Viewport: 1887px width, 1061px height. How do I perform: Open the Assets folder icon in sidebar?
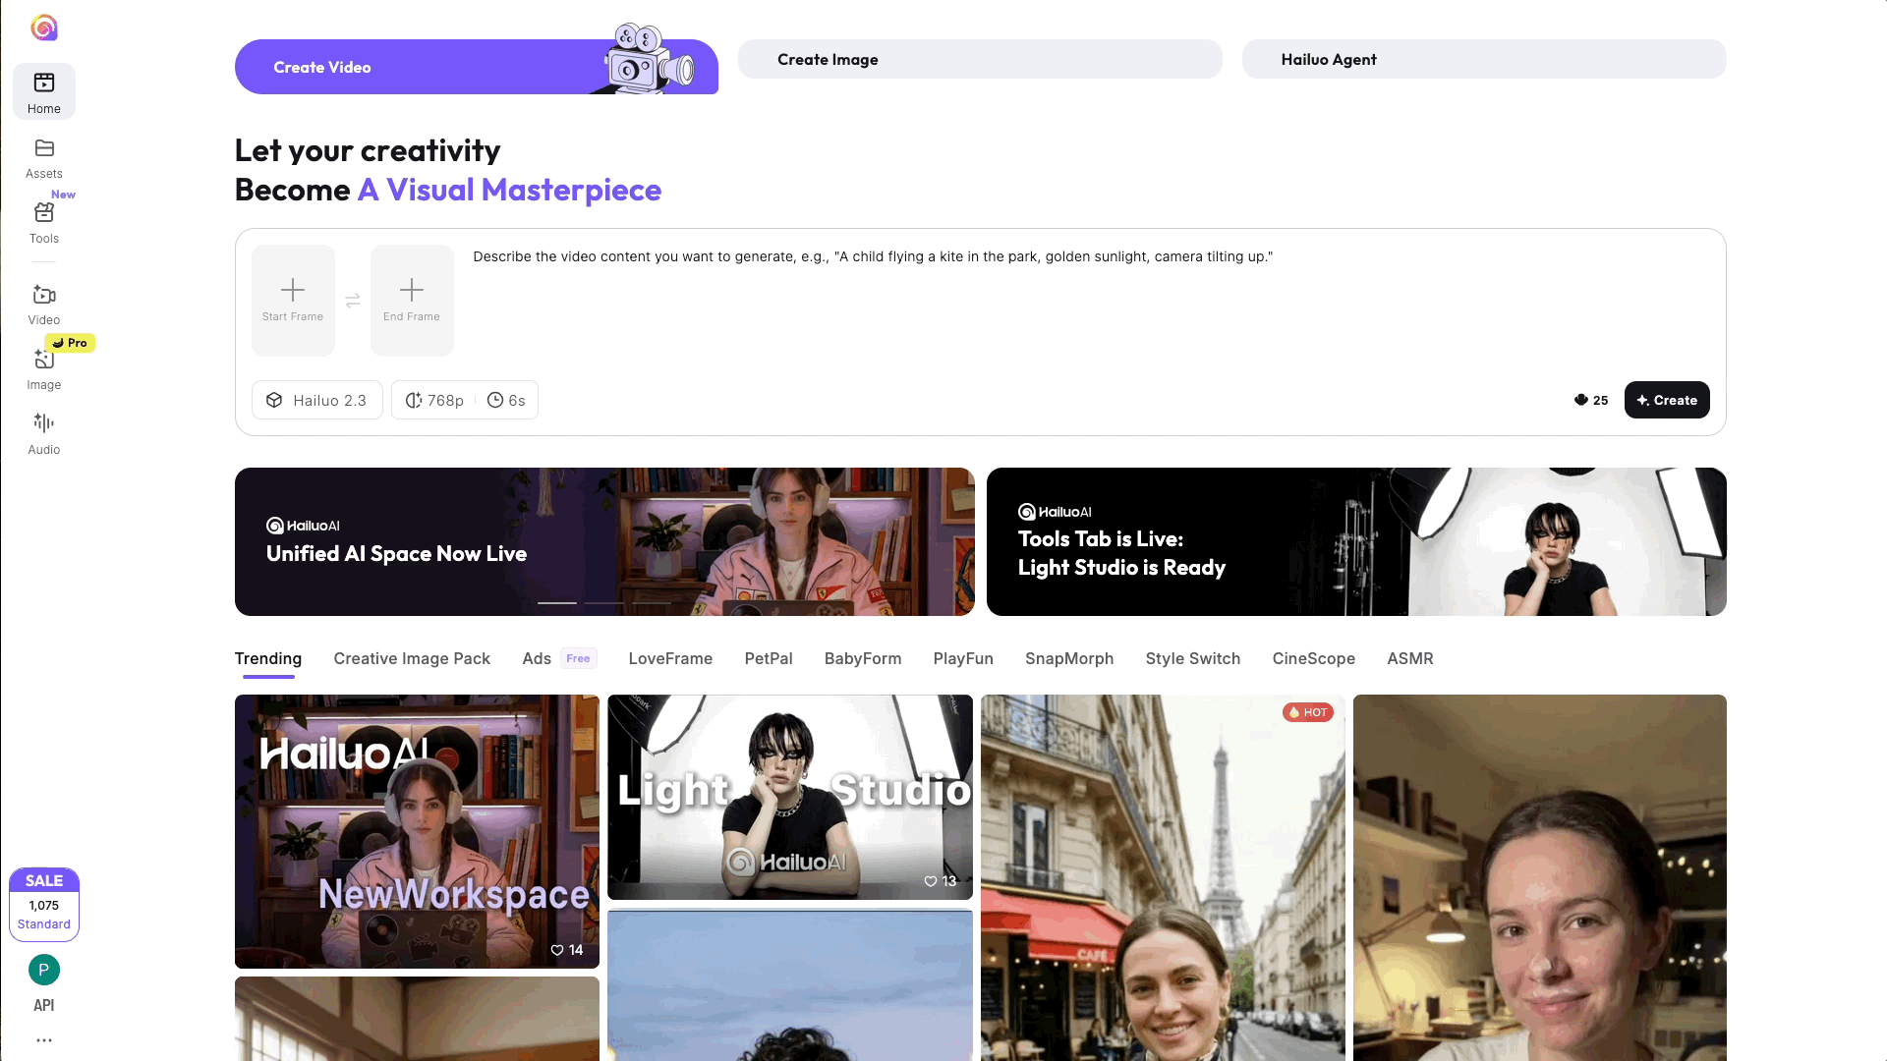(44, 148)
